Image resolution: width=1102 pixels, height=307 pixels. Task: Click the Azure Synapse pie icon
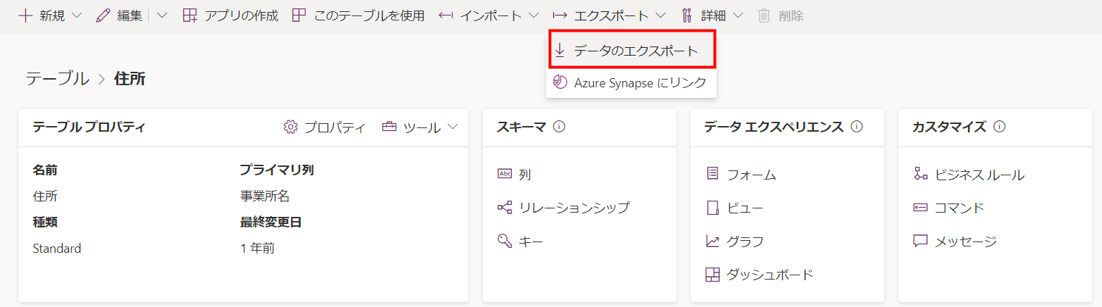(560, 82)
